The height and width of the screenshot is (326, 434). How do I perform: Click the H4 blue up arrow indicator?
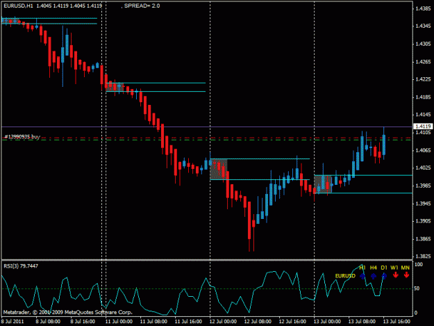tap(374, 276)
